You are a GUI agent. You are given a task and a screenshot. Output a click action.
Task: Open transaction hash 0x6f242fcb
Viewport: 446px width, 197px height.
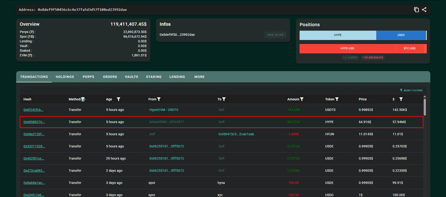[34, 110]
